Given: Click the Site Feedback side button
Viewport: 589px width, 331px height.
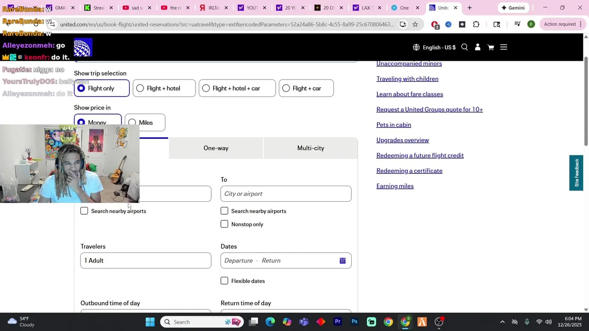Looking at the screenshot, I should click(576, 173).
